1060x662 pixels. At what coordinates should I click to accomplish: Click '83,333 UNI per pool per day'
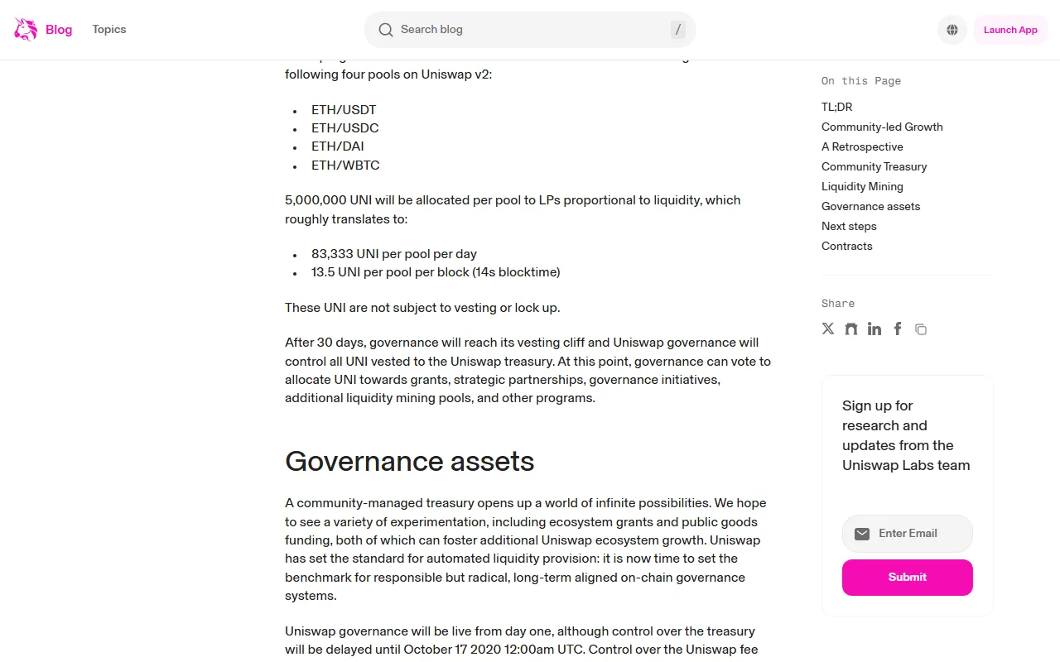(394, 254)
